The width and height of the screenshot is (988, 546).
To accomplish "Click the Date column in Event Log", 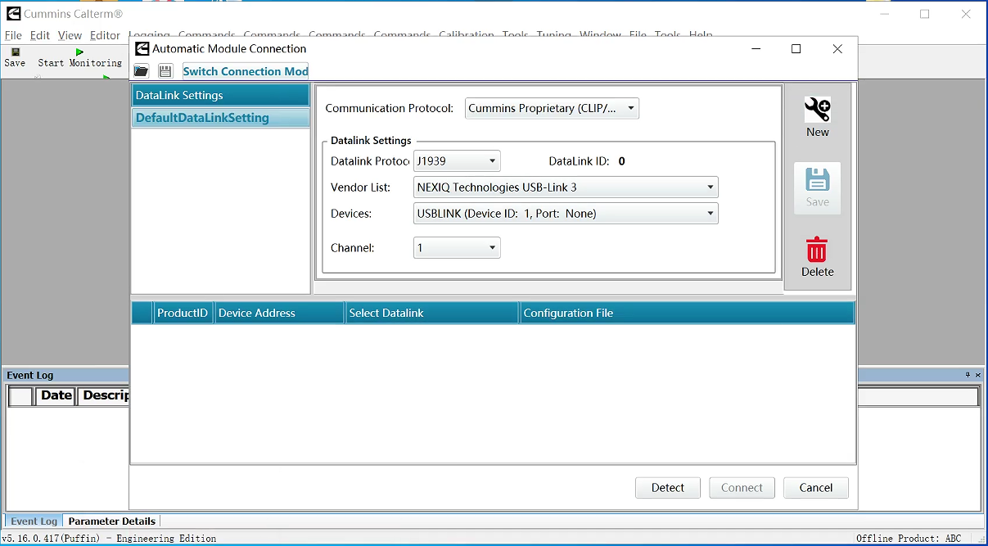I will pyautogui.click(x=56, y=396).
